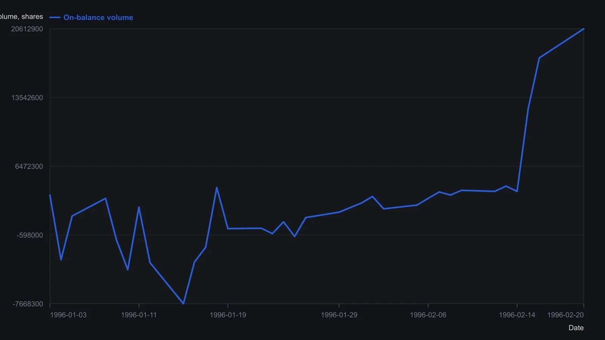
Task: Select y-axis value 13542600
Action: point(27,98)
